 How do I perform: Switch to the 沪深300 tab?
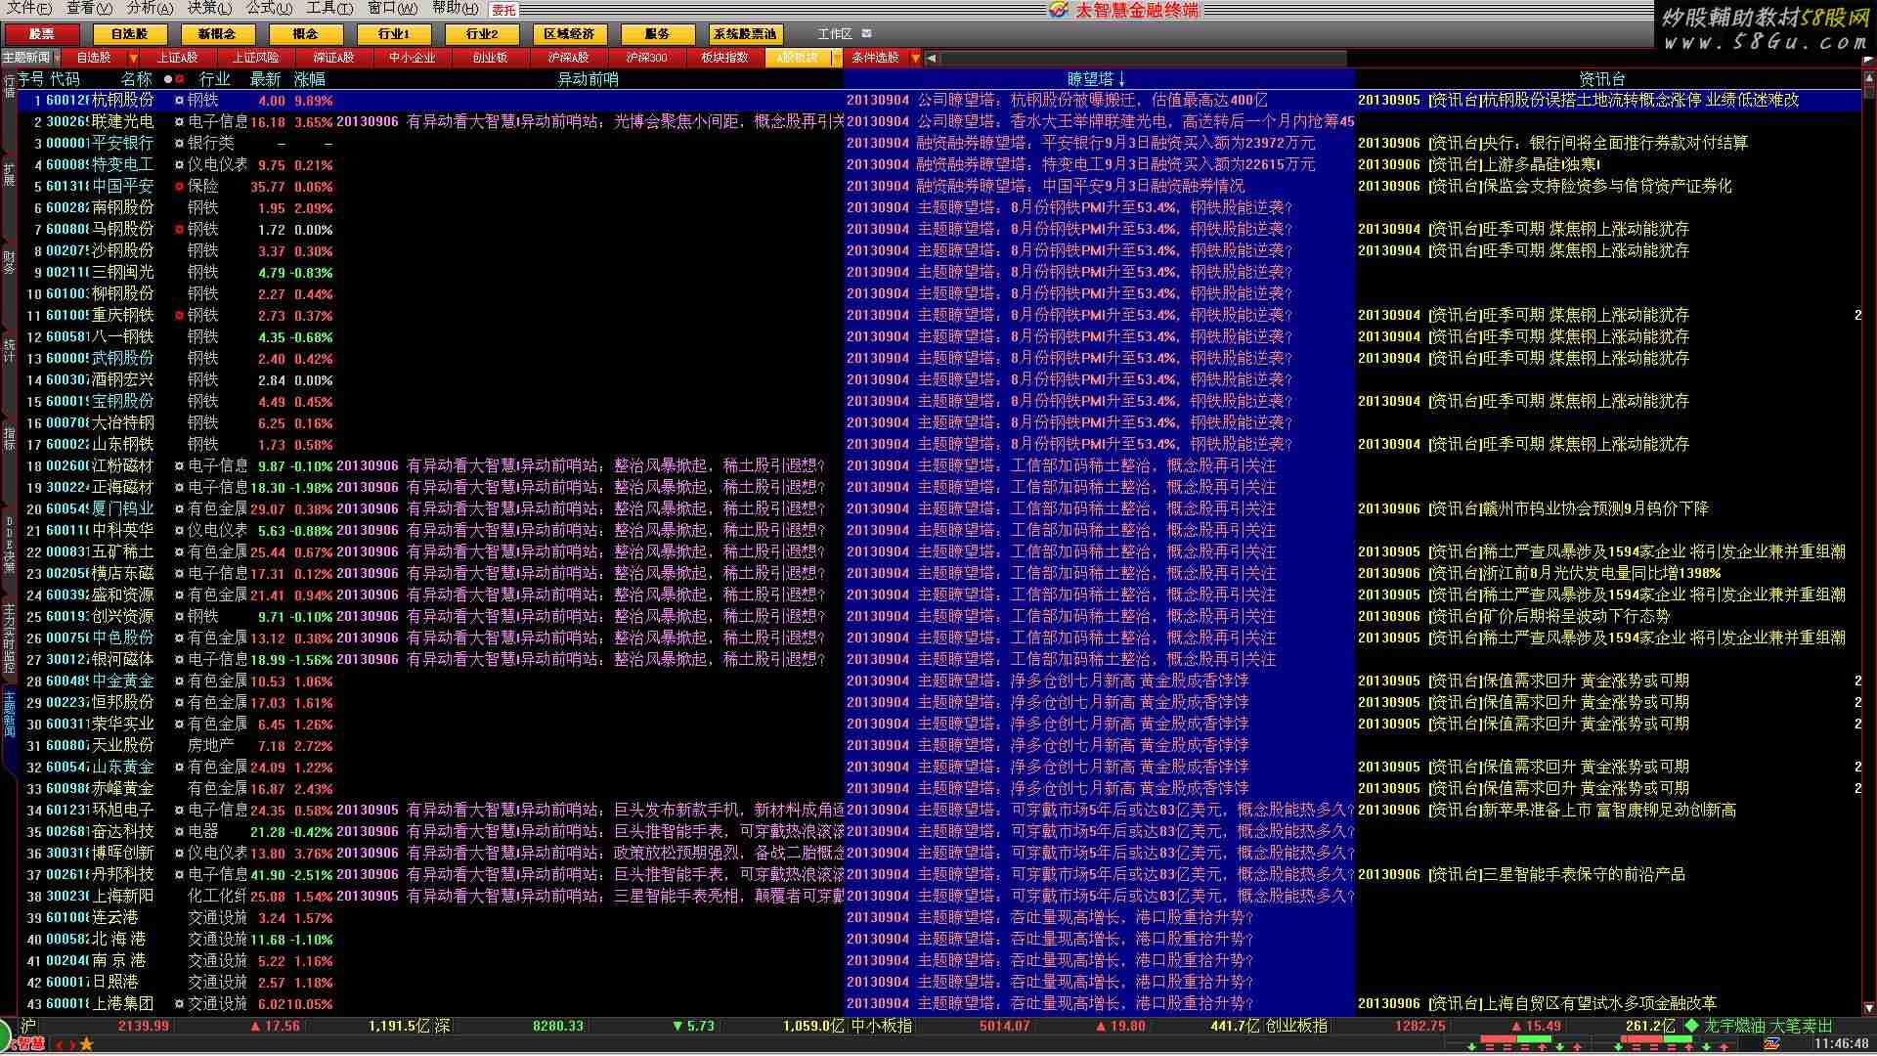pyautogui.click(x=646, y=58)
